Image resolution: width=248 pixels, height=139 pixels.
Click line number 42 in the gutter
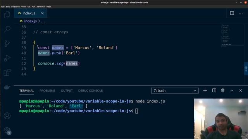[x=24, y=64]
